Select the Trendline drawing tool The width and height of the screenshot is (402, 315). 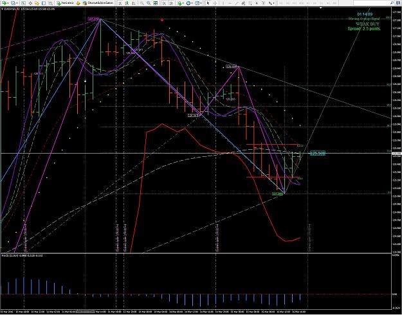pyautogui.click(x=237, y=3)
